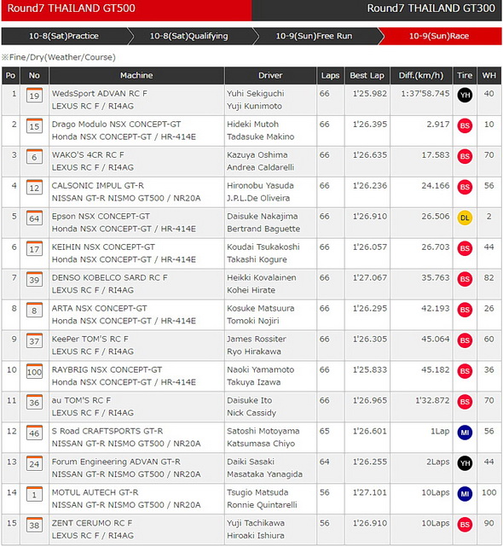Click driver name Heikki Kovalainen
This screenshot has height=546, width=503.
pyautogui.click(x=262, y=277)
